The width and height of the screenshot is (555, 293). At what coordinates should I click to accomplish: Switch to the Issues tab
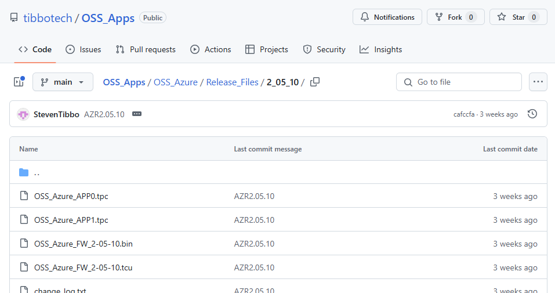[84, 49]
